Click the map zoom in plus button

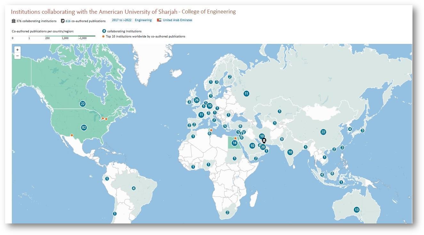(x=18, y=50)
